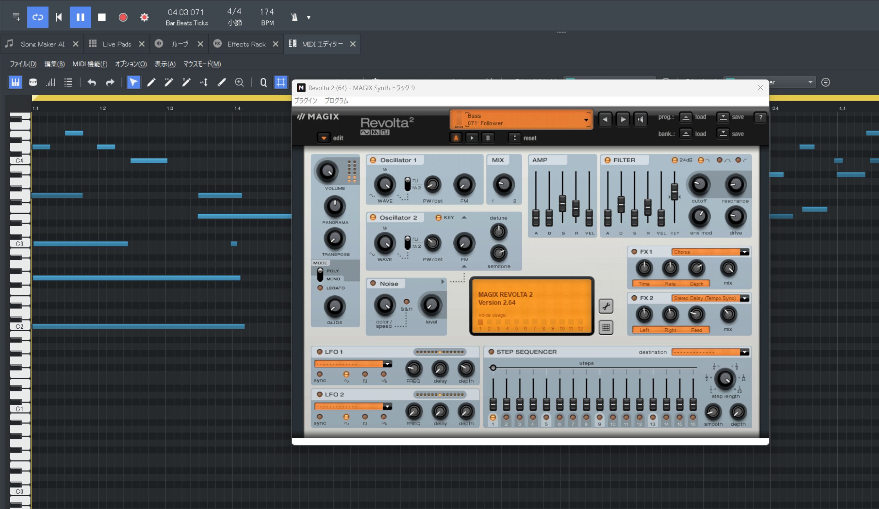This screenshot has height=509, width=879.
Task: Select the arrow selection mouse tool
Action: [x=133, y=82]
